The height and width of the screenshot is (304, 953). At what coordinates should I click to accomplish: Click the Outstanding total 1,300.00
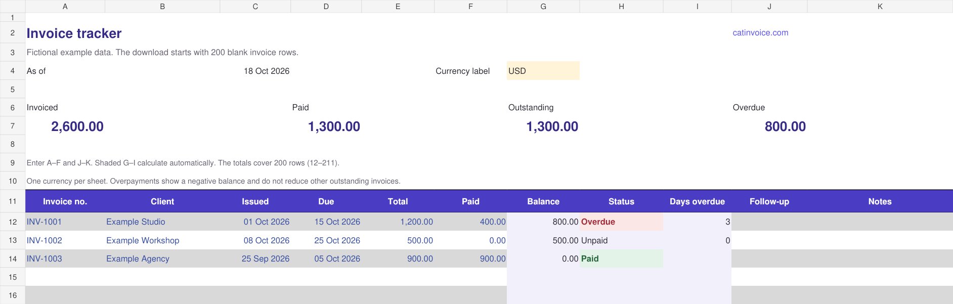[x=552, y=126]
